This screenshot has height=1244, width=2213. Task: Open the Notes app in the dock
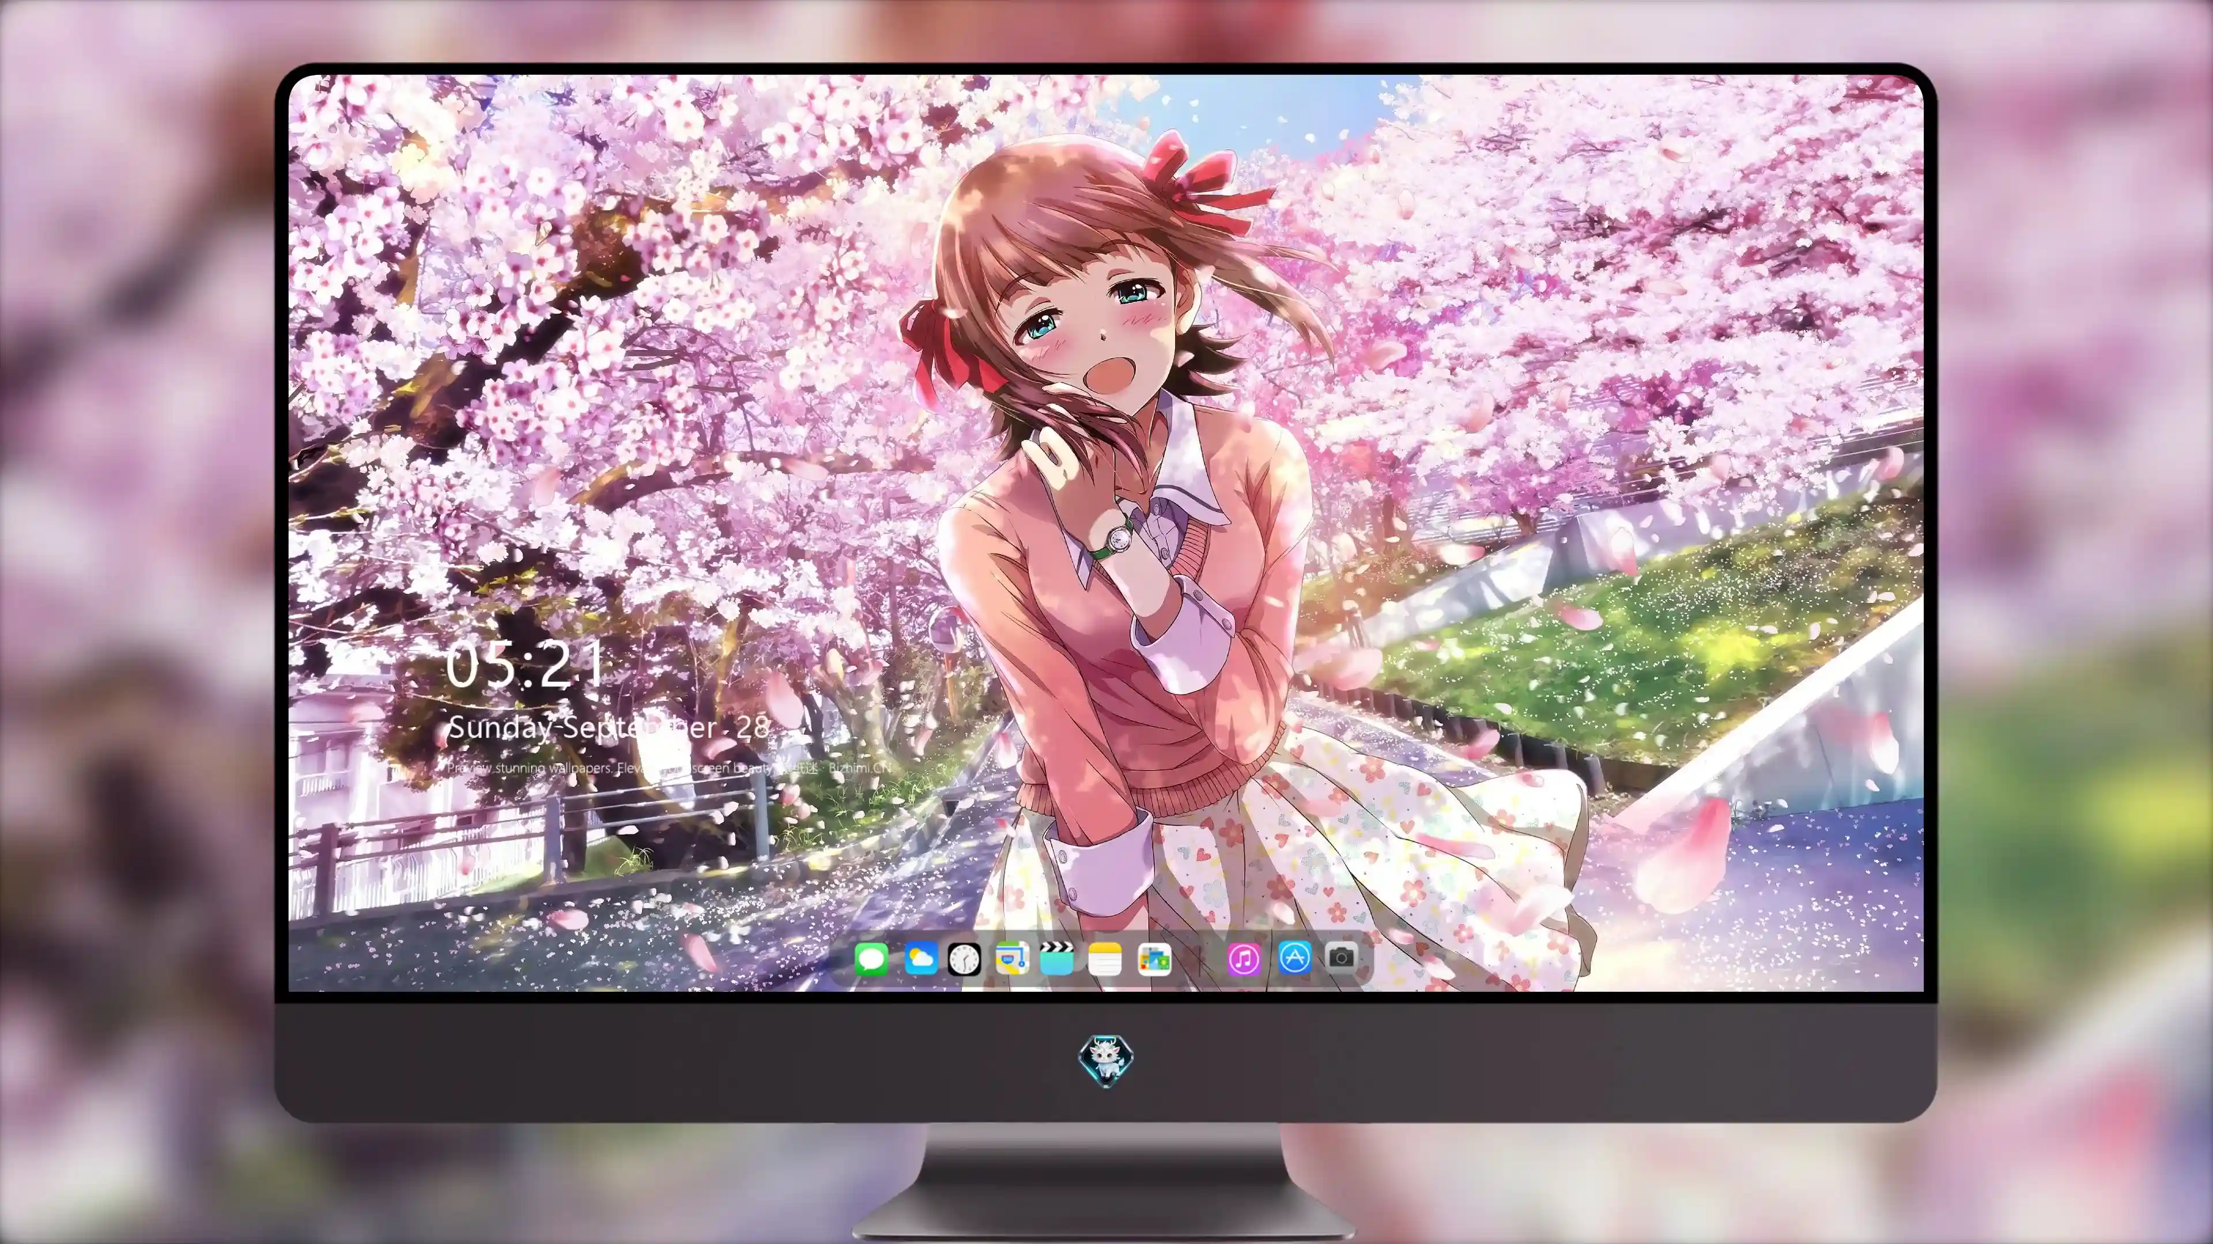tap(1105, 959)
